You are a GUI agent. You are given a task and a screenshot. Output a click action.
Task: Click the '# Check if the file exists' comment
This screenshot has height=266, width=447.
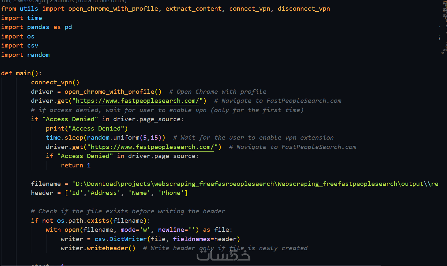tap(128, 211)
